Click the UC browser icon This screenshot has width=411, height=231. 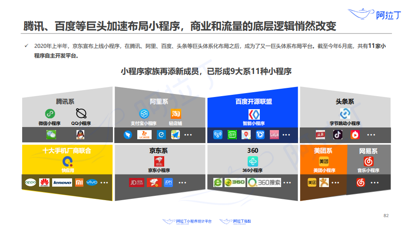click(x=144, y=135)
